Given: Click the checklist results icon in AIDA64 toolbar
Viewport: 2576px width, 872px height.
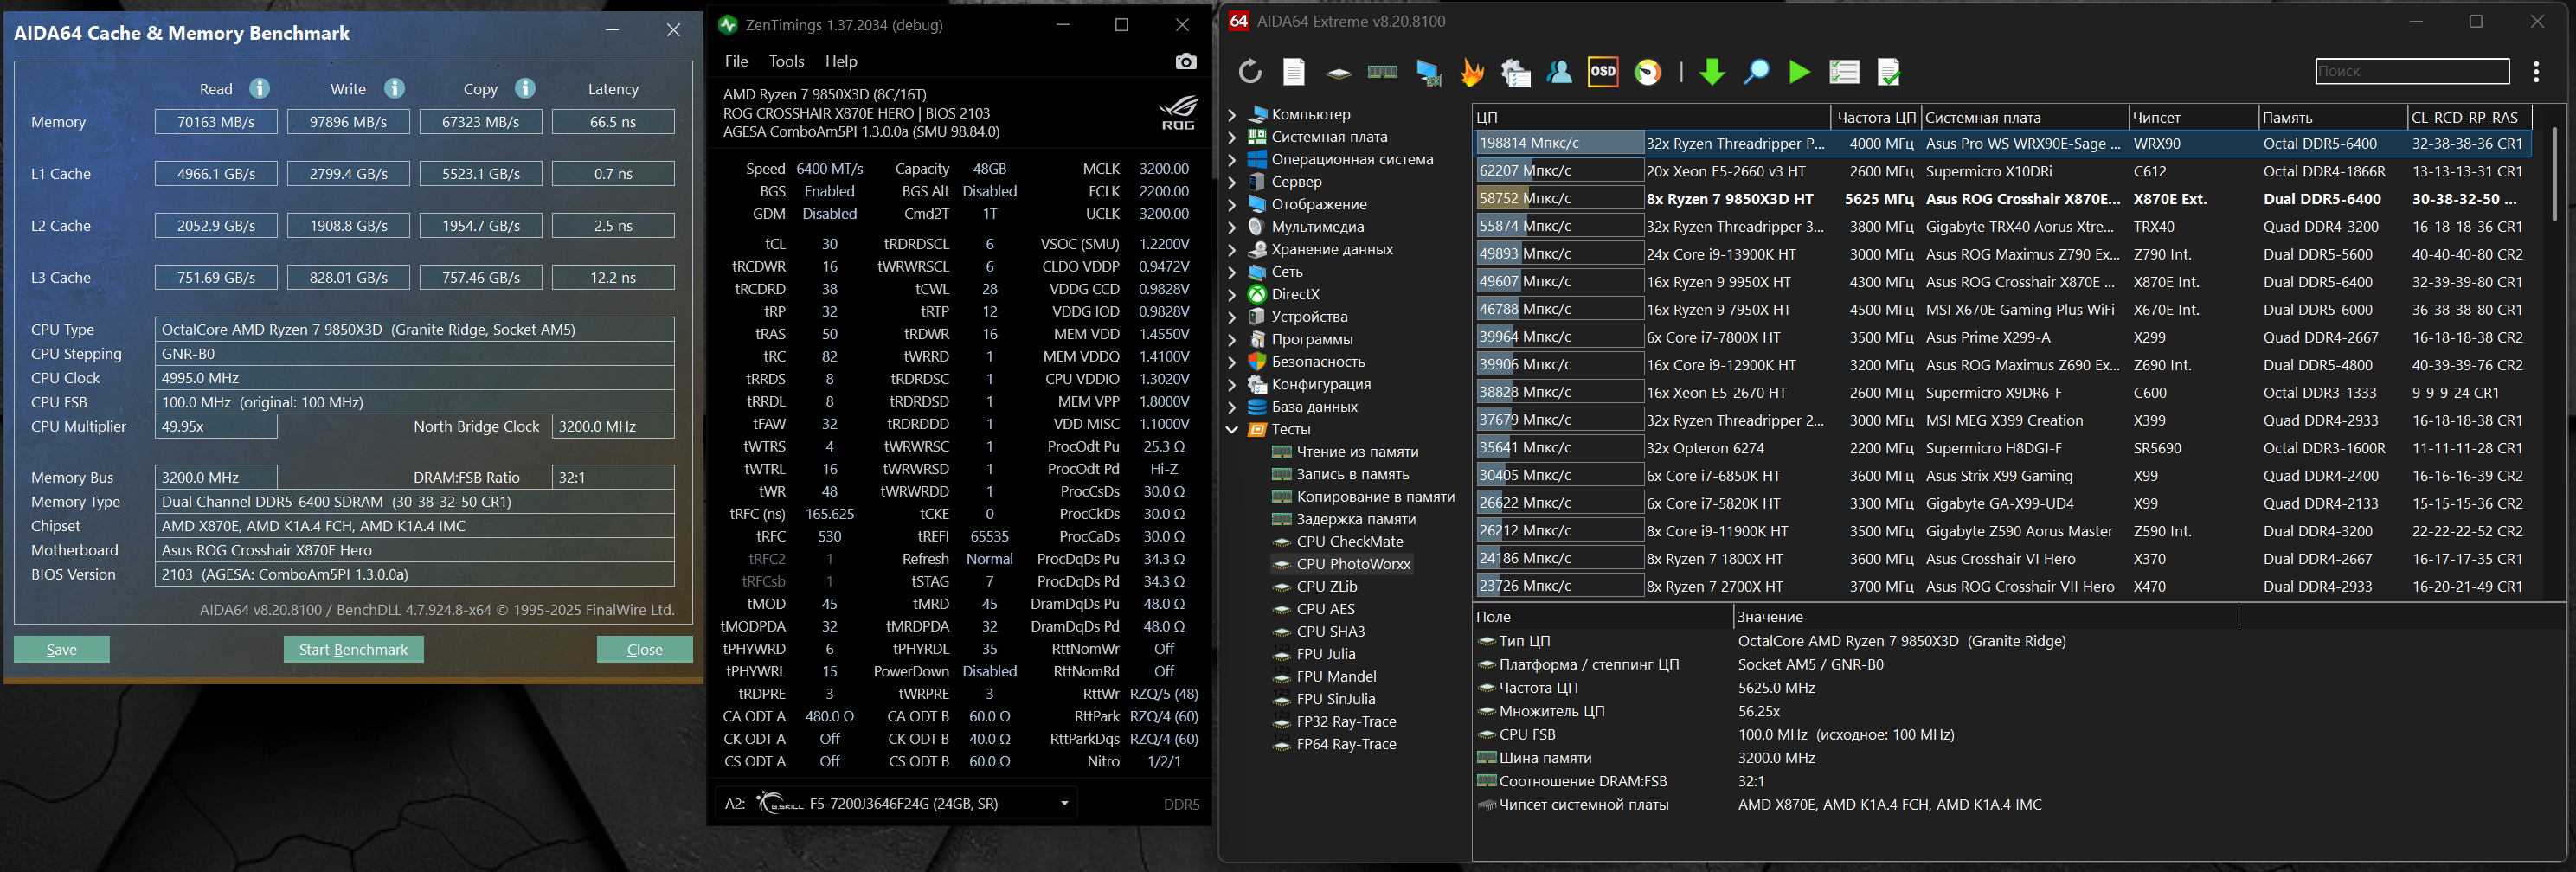Looking at the screenshot, I should [x=1844, y=72].
